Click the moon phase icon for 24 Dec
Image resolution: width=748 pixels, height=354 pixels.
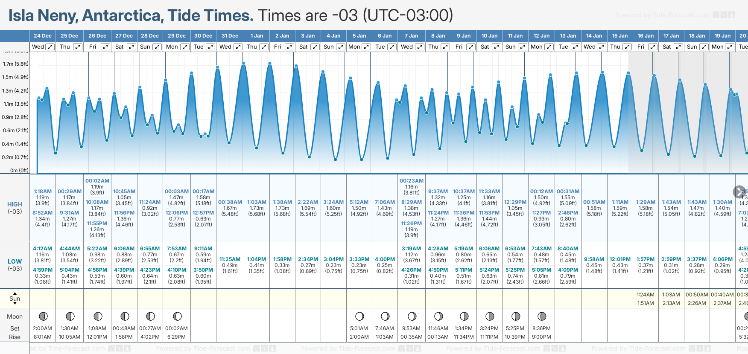(43, 316)
